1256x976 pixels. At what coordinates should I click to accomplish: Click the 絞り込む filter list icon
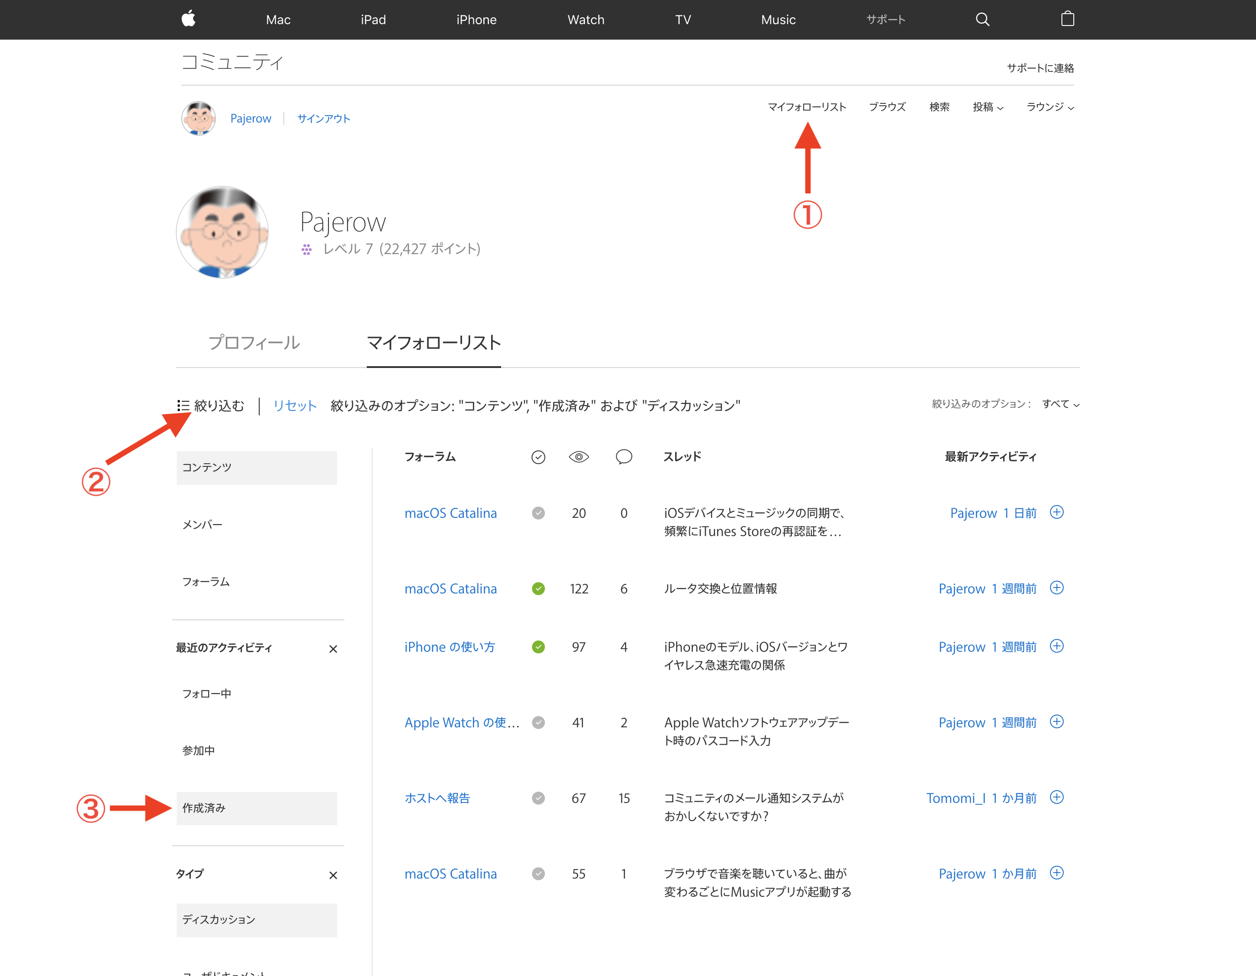click(184, 406)
